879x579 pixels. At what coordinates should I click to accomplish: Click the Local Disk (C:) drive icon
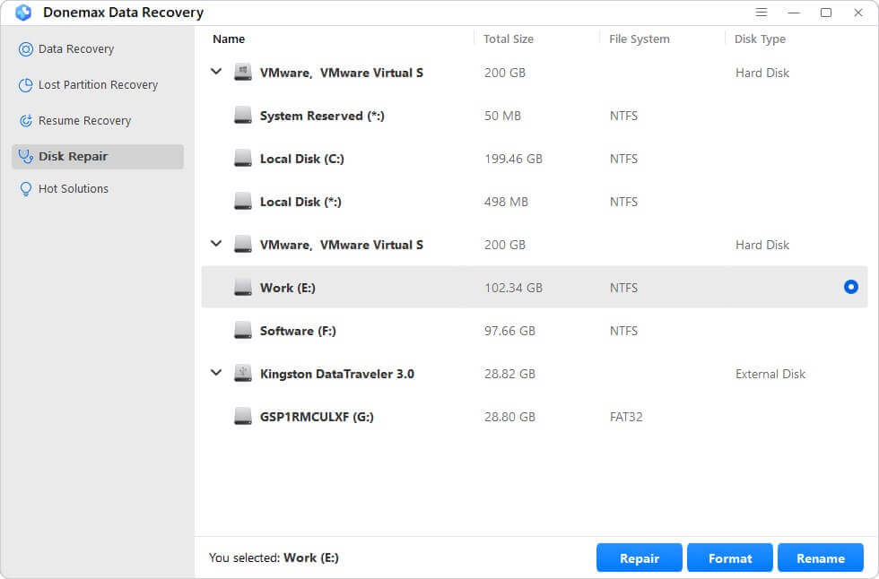tap(242, 159)
